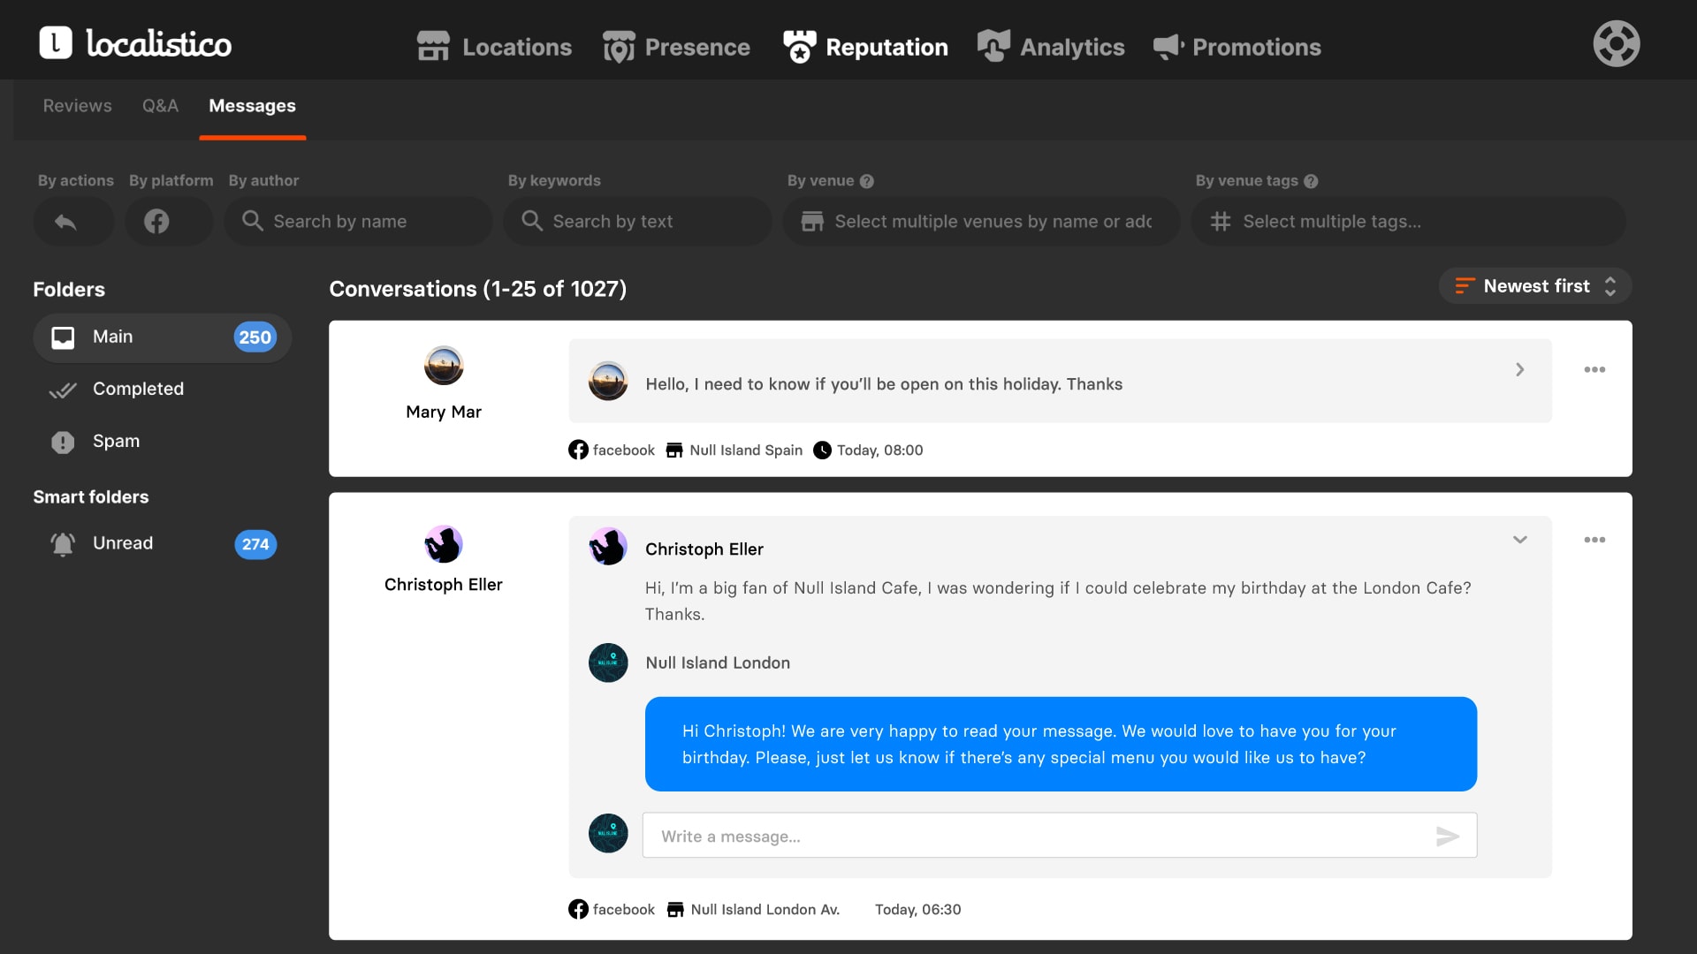Click the localistico logo
This screenshot has width=1697, height=954.
(x=135, y=43)
